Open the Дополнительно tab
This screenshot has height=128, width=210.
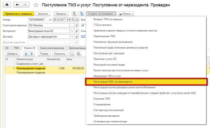(x=76, y=48)
